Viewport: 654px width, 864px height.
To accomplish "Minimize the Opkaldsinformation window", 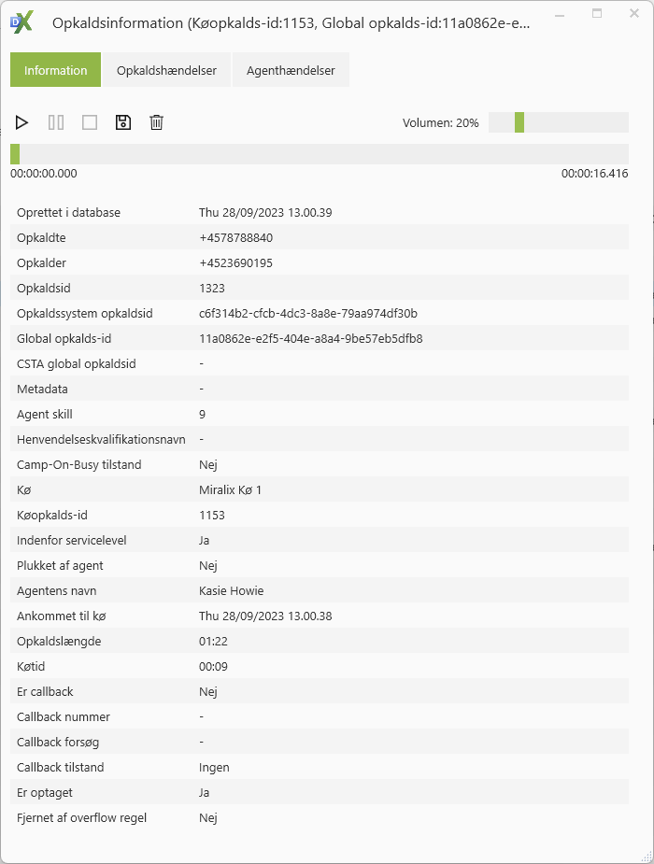I will (562, 15).
